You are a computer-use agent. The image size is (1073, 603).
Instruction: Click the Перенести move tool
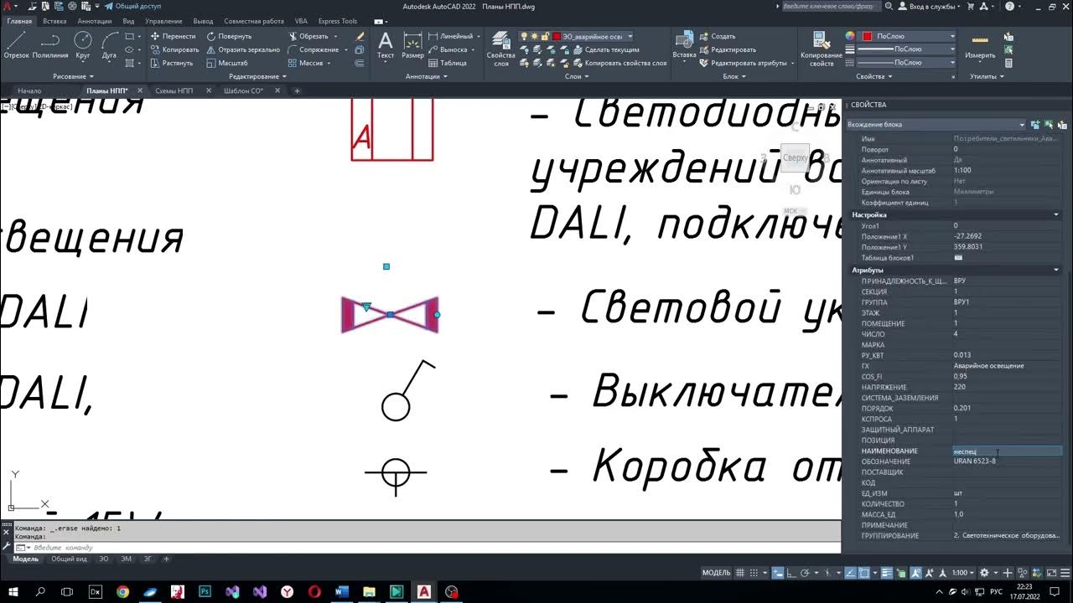[x=173, y=36]
